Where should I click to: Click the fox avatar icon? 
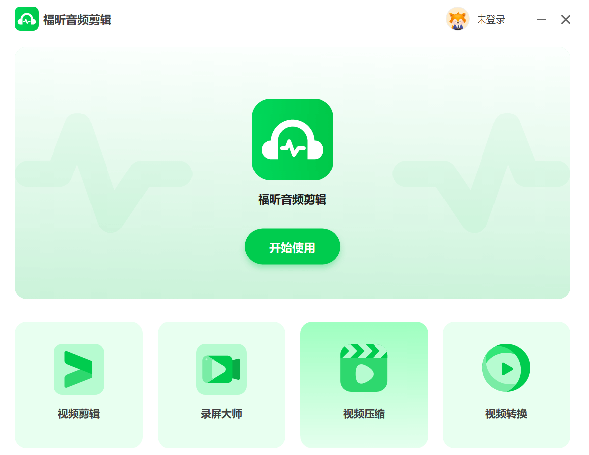tap(458, 19)
